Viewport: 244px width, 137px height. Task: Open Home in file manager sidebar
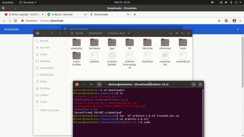point(50,54)
